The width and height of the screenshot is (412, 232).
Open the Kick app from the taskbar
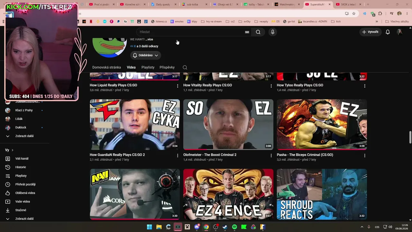[244, 227]
